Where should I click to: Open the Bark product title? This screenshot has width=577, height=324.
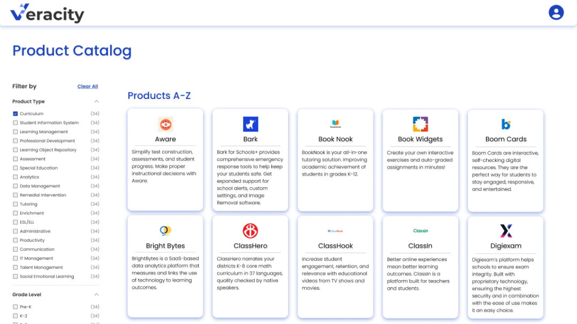pyautogui.click(x=250, y=139)
